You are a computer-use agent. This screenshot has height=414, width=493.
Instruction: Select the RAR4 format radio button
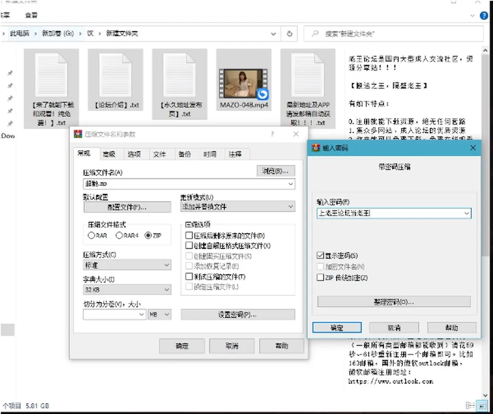(119, 235)
